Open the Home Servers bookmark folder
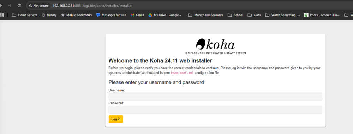The height and width of the screenshot is (134, 353). [25, 15]
